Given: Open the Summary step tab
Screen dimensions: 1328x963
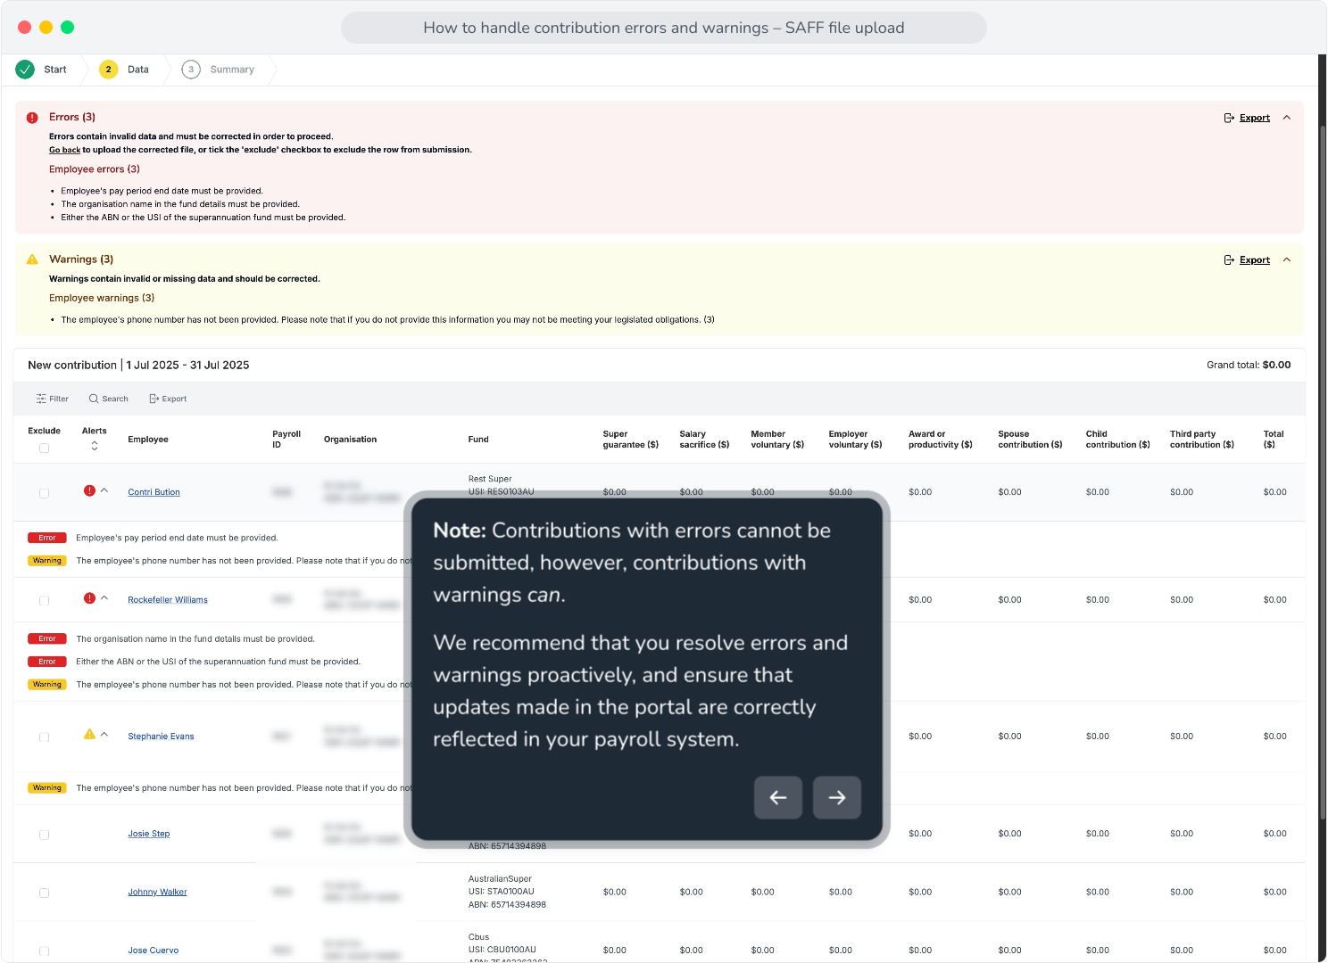Looking at the screenshot, I should (x=232, y=70).
